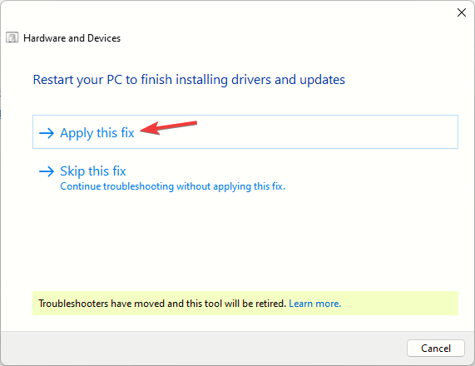This screenshot has height=366, width=475.
Task: Open the Learn more link
Action: pyautogui.click(x=314, y=304)
